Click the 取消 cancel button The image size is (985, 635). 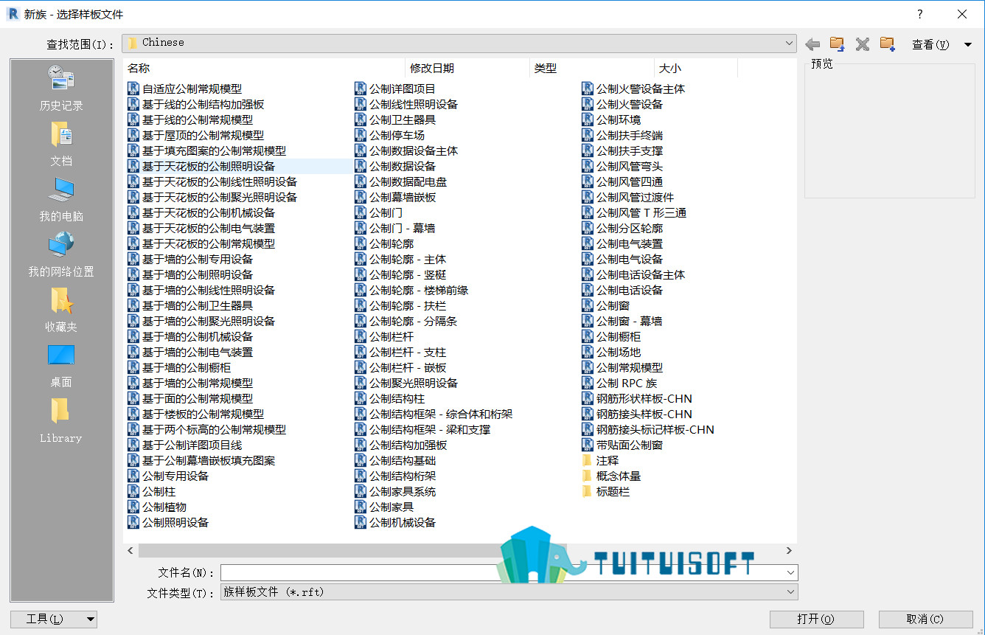tap(925, 619)
